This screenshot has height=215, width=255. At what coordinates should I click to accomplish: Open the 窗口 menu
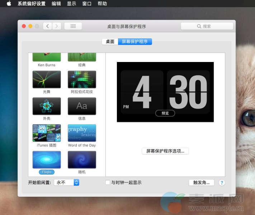click(x=86, y=4)
